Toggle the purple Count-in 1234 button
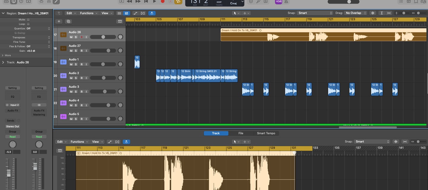The image size is (428, 190). click(x=278, y=1)
